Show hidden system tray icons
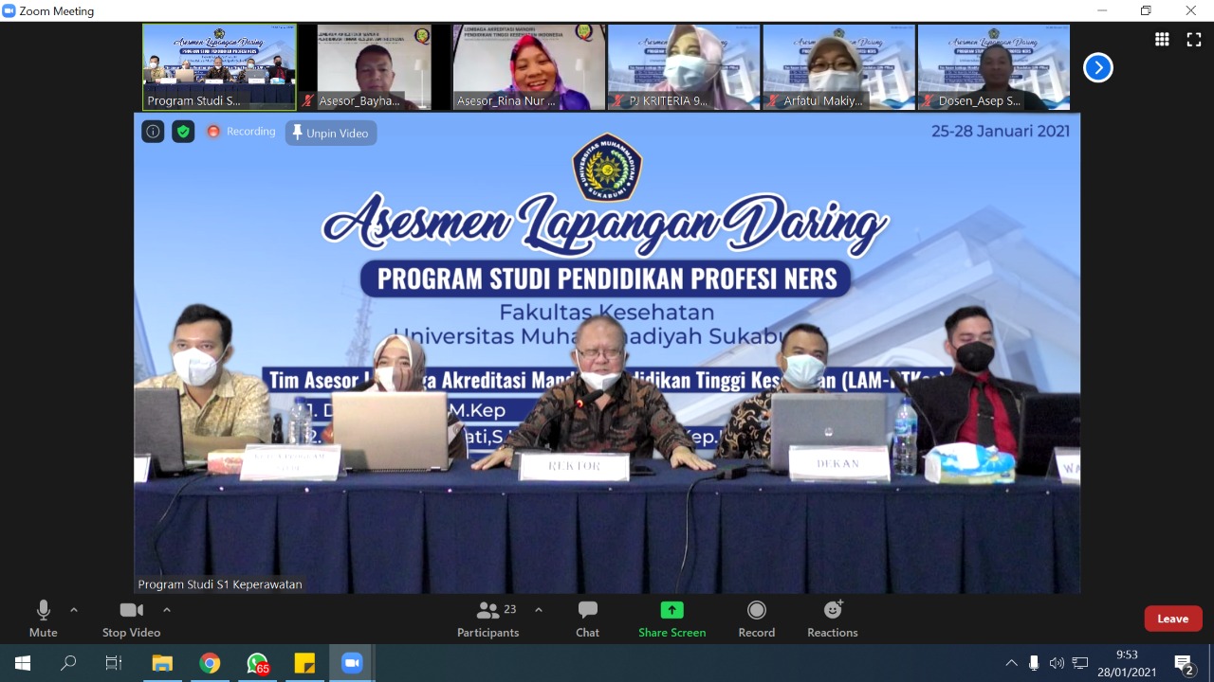Image resolution: width=1214 pixels, height=682 pixels. (1011, 663)
